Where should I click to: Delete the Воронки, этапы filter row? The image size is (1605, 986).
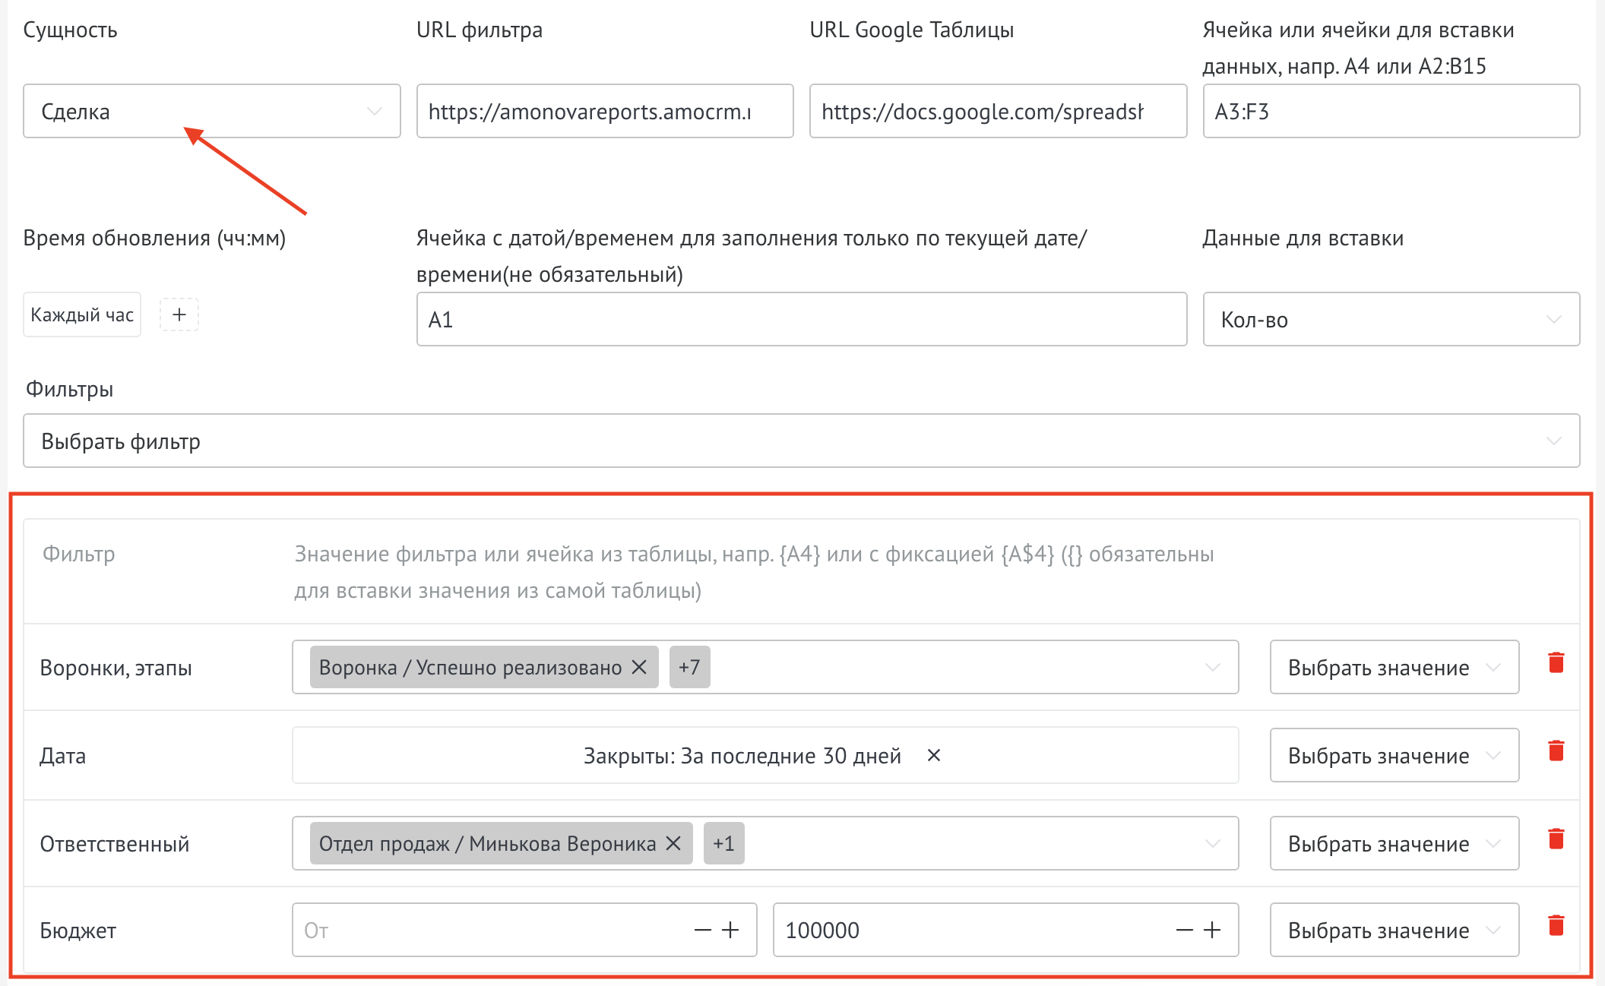[1556, 663]
